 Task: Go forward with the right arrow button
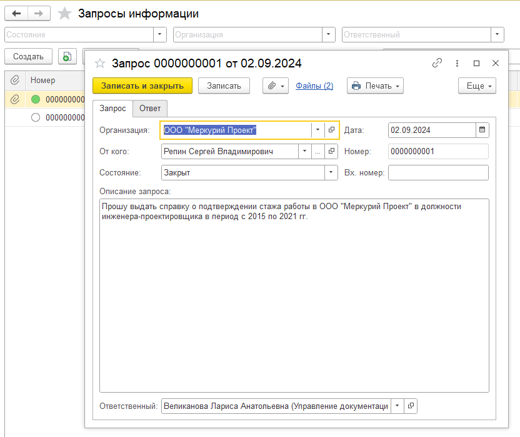[39, 13]
